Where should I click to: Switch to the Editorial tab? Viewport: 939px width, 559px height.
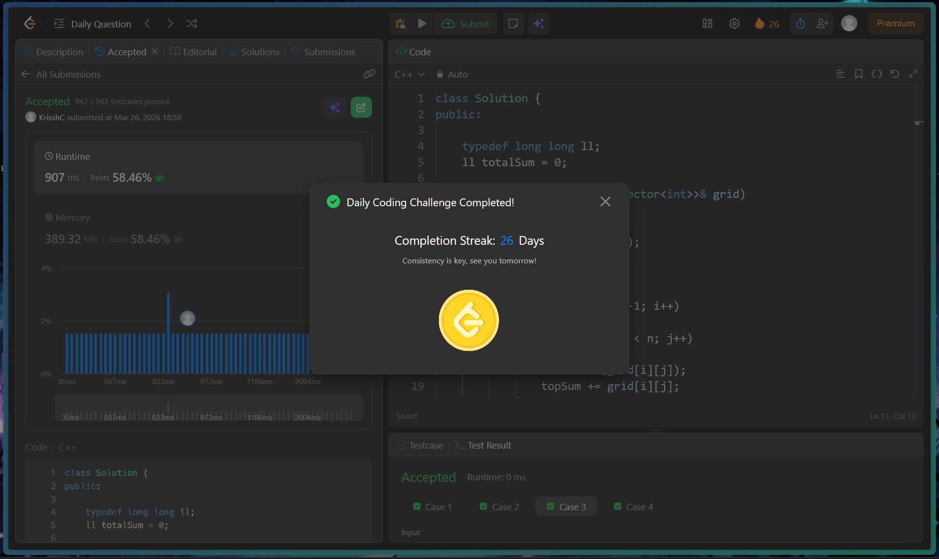[x=194, y=52]
